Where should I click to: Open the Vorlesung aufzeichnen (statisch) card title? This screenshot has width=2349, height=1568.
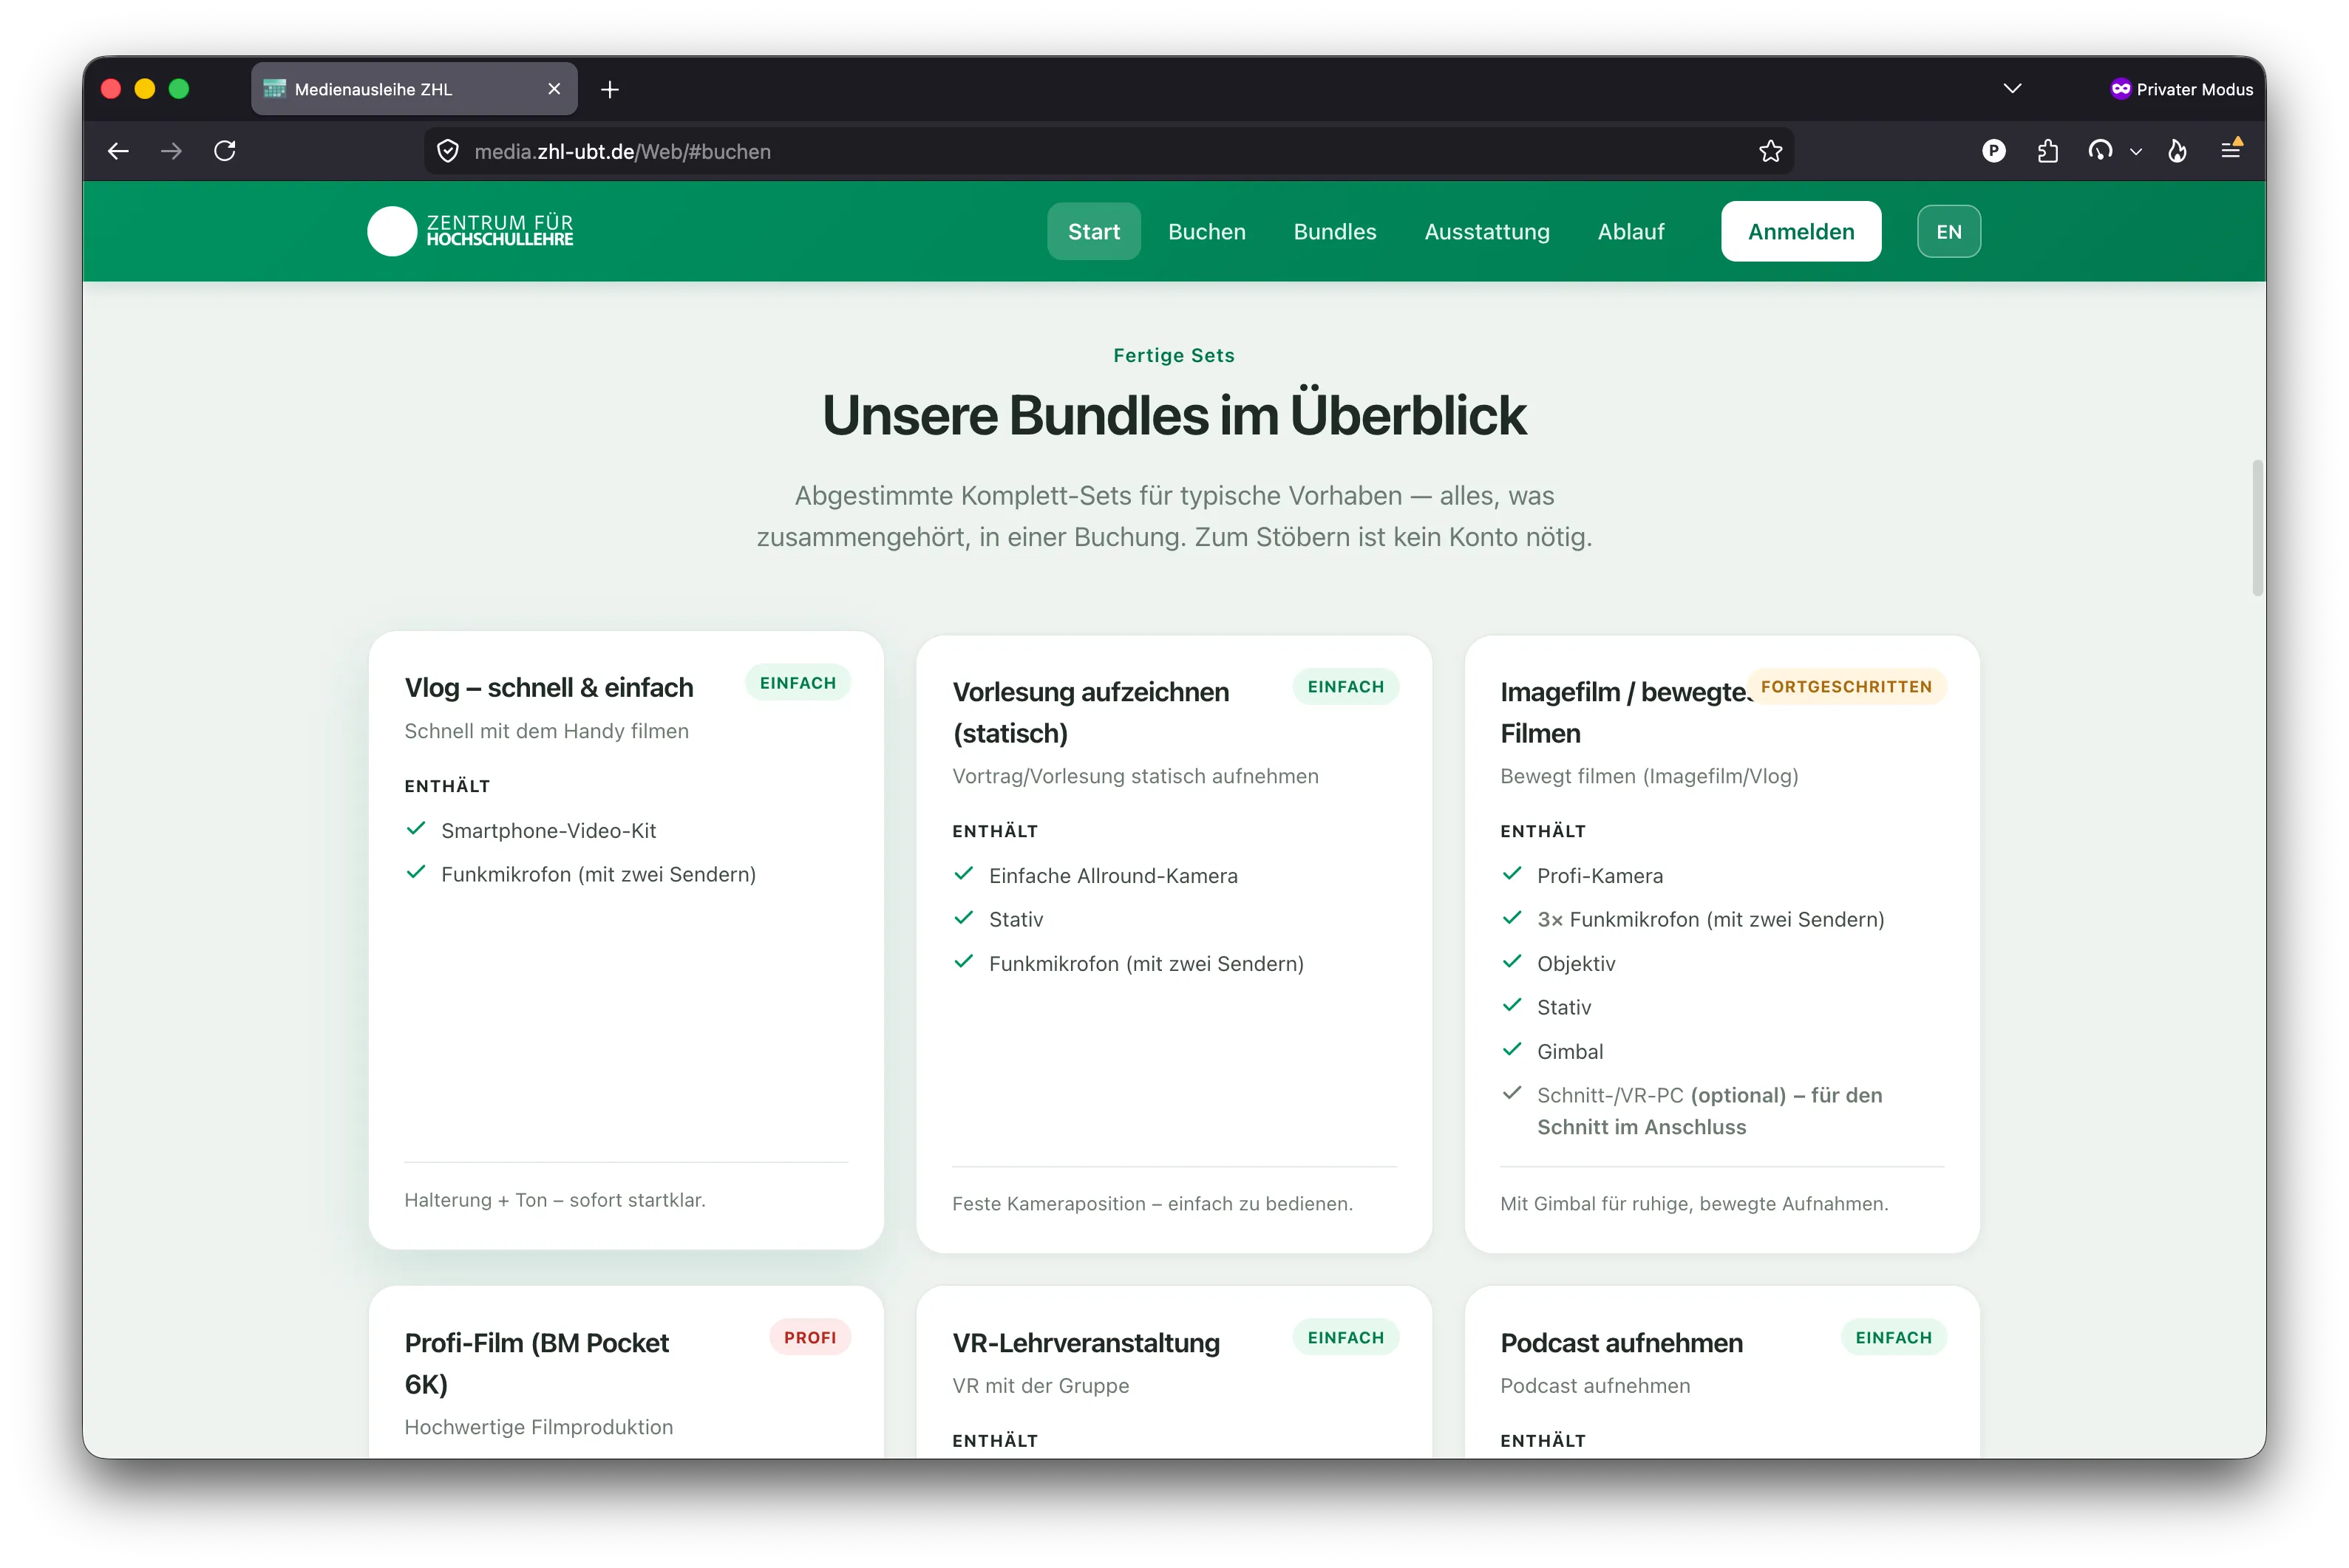click(x=1090, y=712)
